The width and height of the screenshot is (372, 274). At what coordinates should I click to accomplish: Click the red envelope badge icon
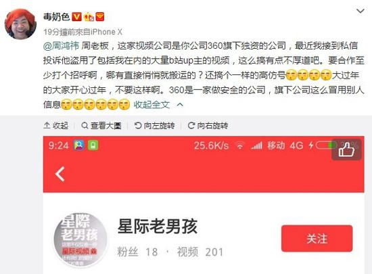coord(100,17)
